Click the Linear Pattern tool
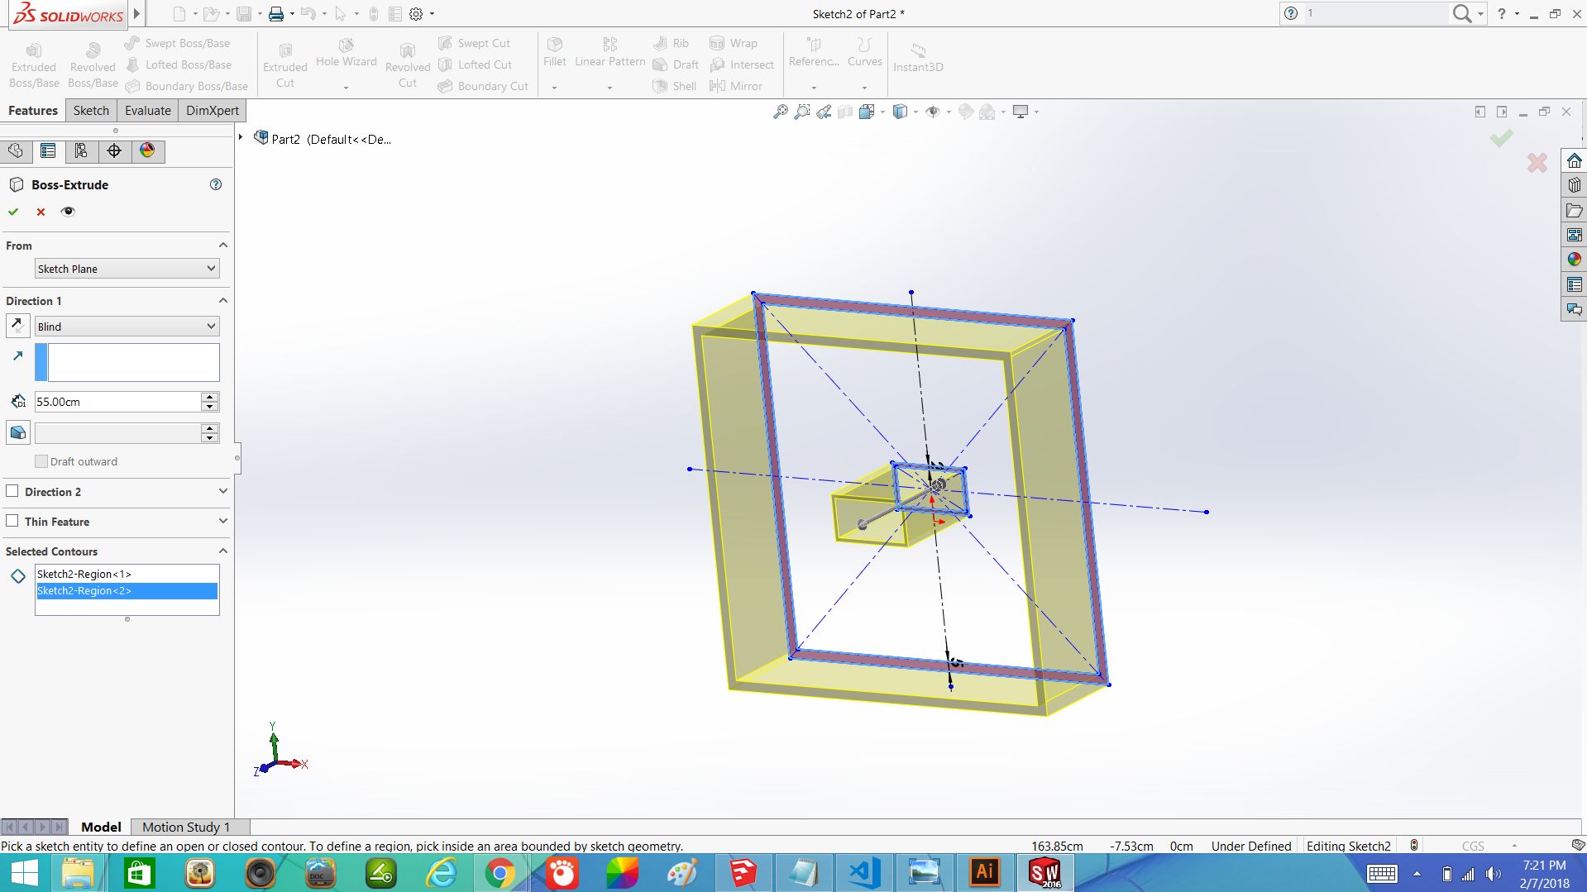 tap(609, 54)
